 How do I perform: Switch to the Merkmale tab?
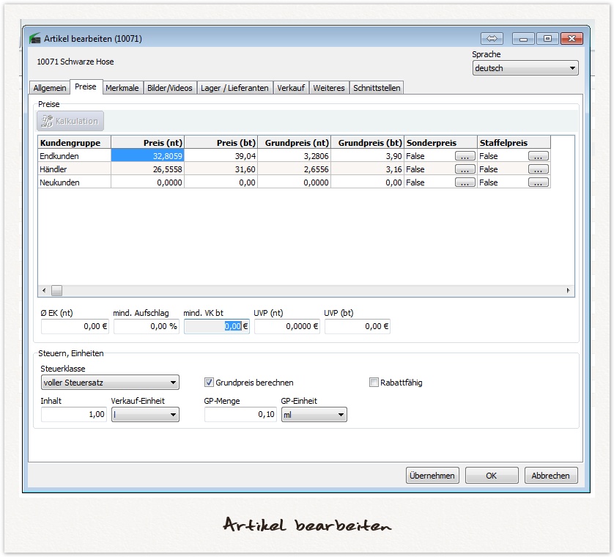[x=122, y=88]
